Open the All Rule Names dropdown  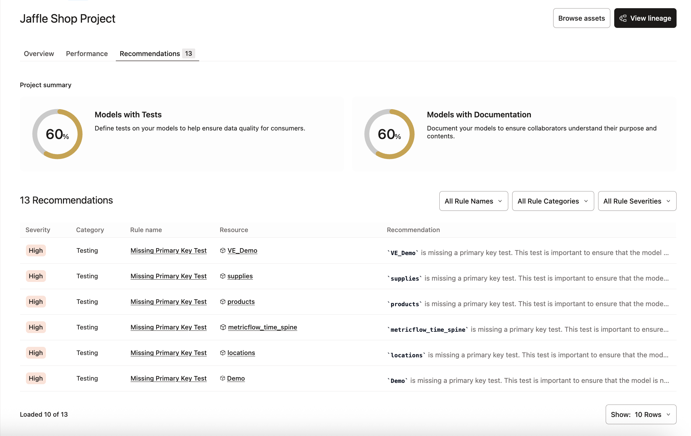[473, 201]
